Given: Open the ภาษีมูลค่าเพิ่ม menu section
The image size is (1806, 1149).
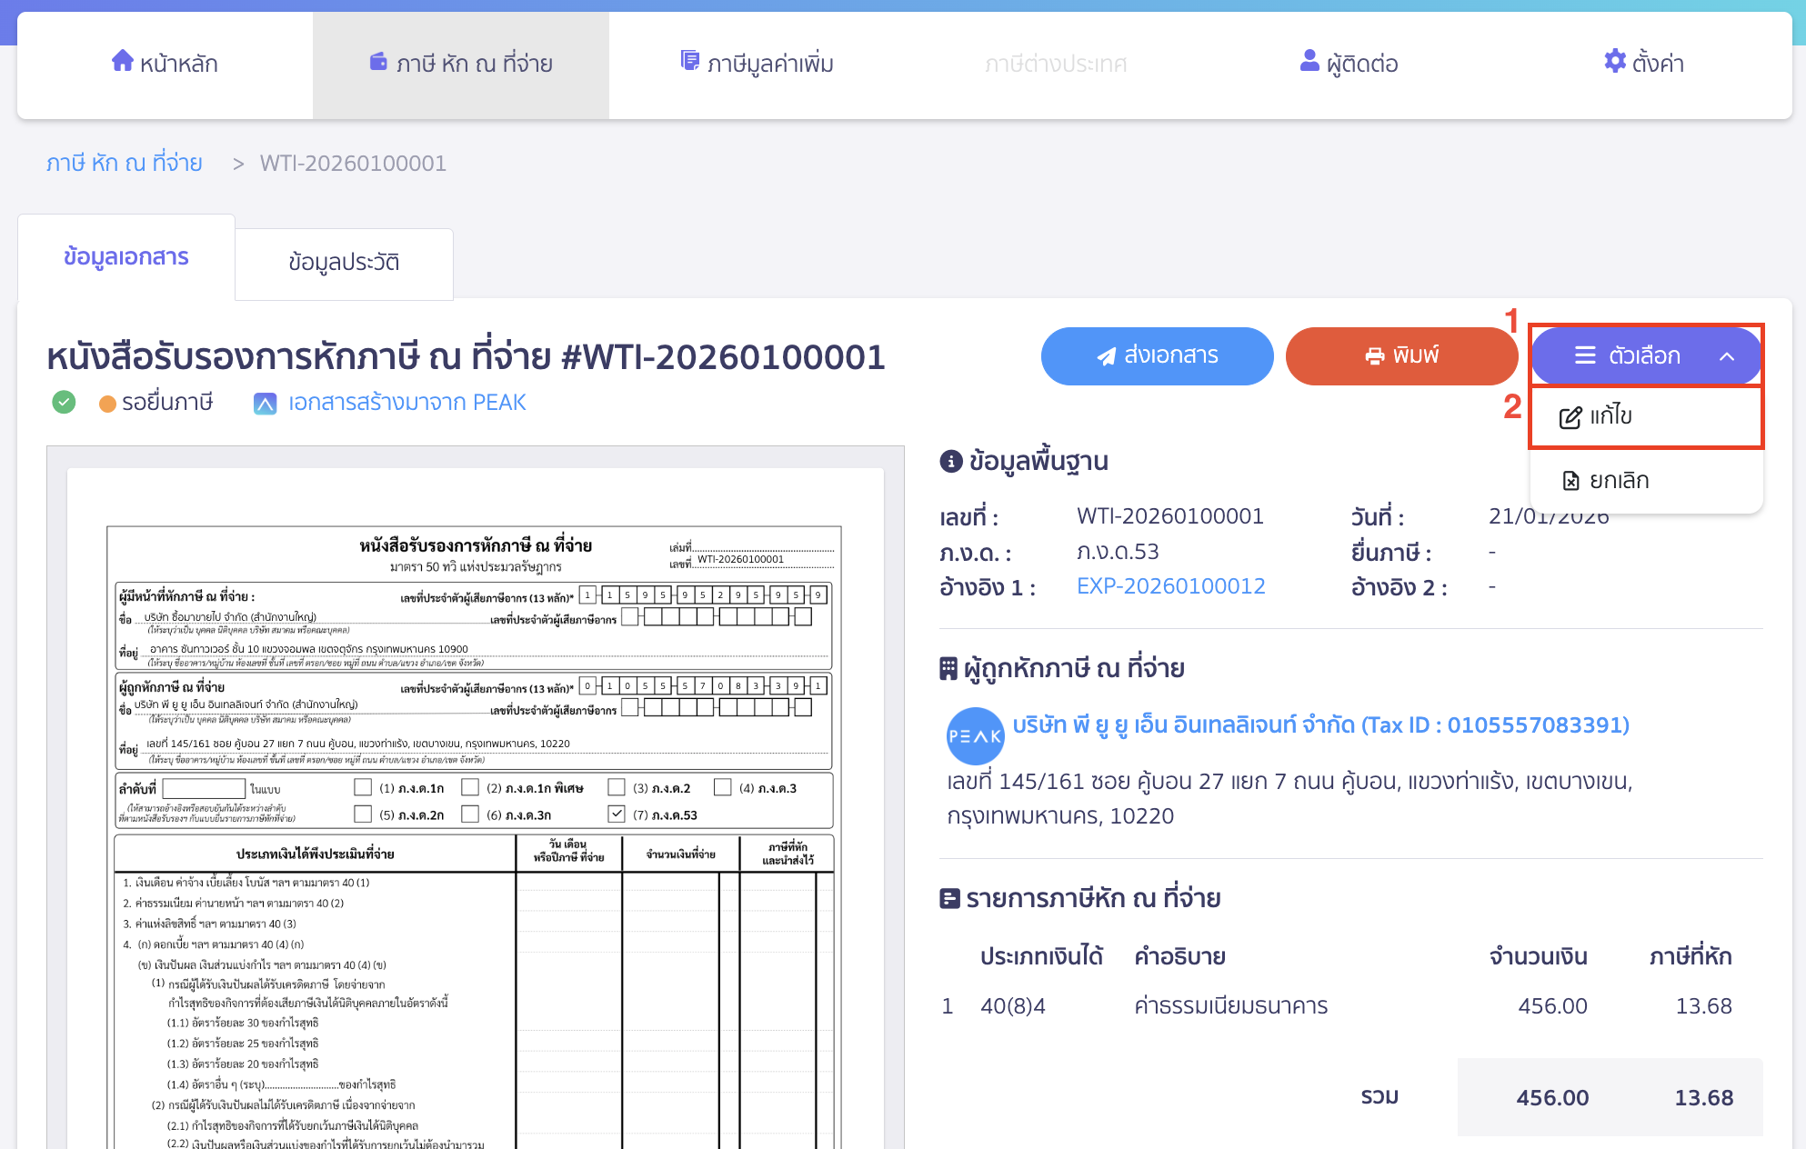Looking at the screenshot, I should pyautogui.click(x=770, y=63).
